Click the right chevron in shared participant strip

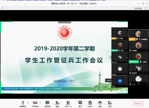127,57
